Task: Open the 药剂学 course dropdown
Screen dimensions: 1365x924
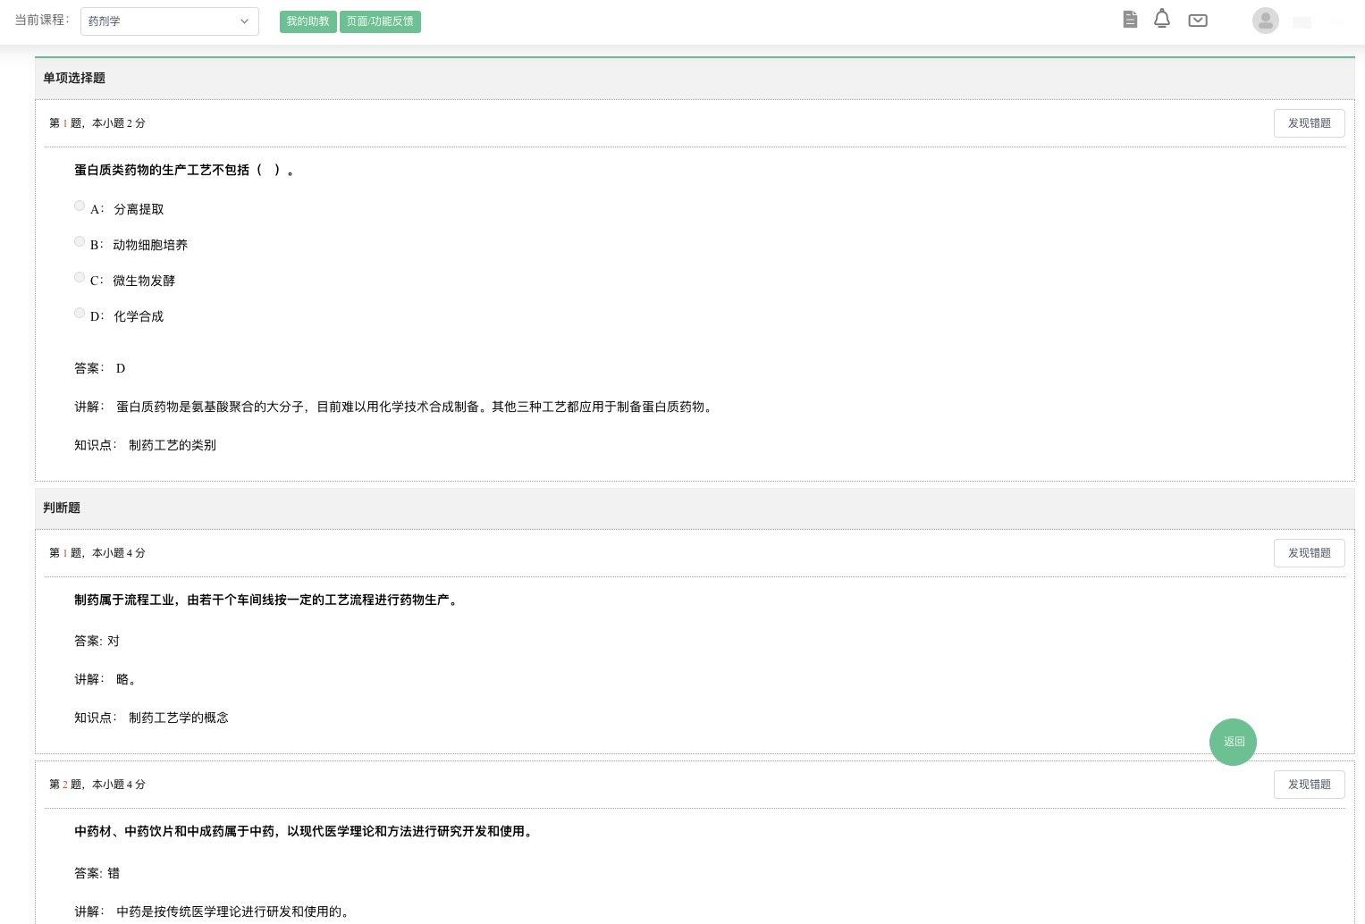Action: tap(170, 21)
